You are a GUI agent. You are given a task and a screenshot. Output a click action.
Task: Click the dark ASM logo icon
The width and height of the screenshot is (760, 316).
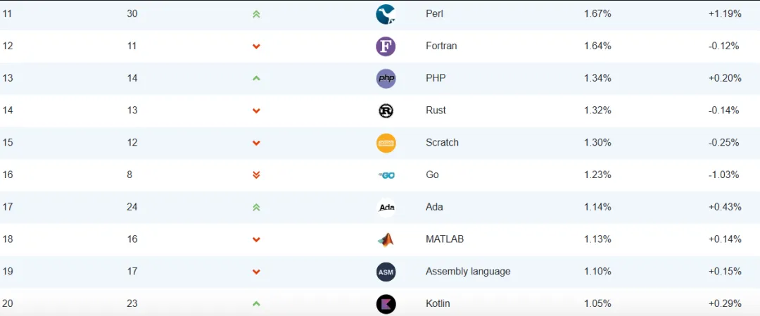(x=386, y=272)
